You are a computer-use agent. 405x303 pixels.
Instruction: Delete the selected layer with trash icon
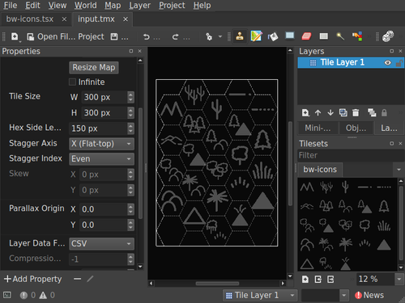356,112
